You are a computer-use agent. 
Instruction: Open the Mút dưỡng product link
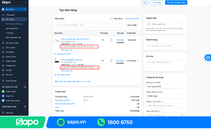click(x=71, y=60)
